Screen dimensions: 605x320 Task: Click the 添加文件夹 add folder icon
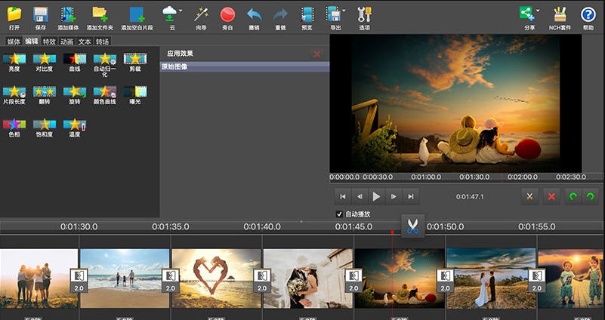[x=100, y=14]
